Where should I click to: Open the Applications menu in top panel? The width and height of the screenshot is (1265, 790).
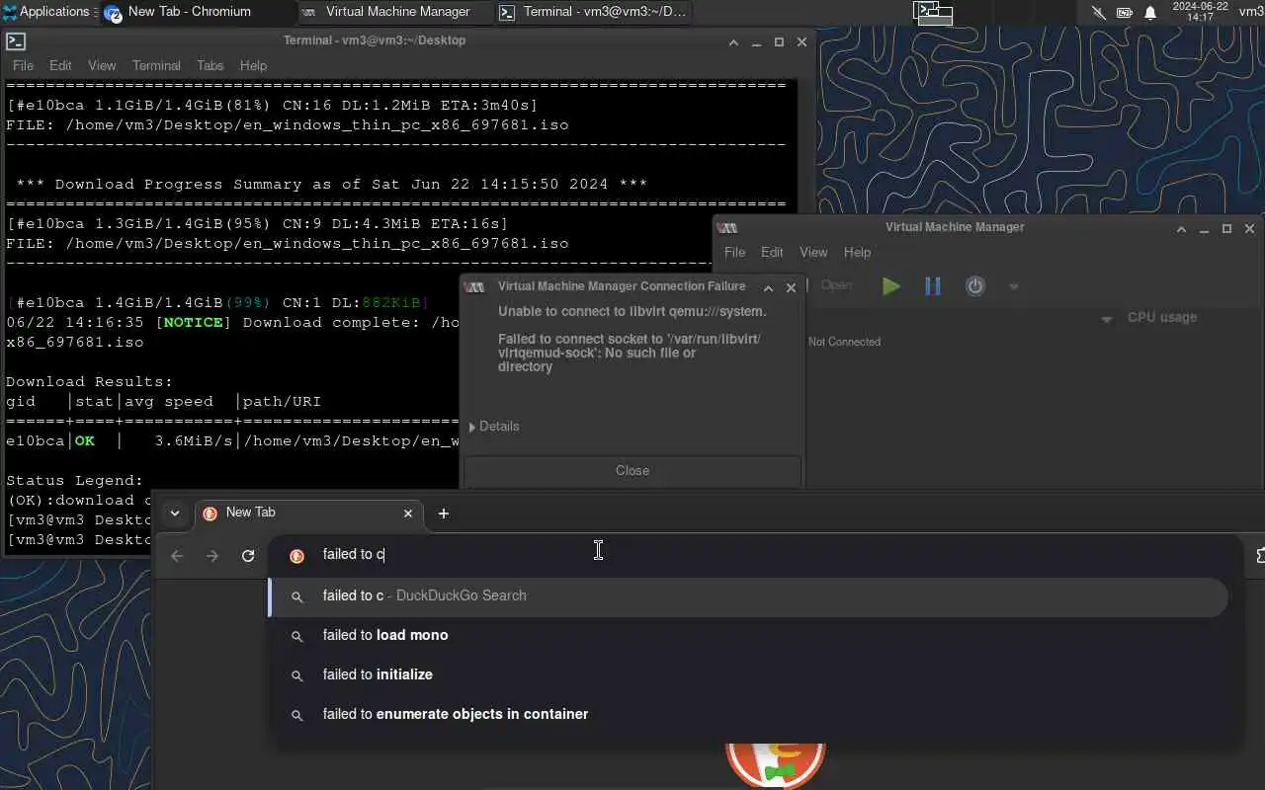(45, 12)
